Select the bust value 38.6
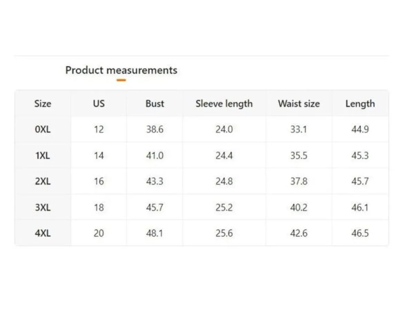This screenshot has width=404, height=322. click(x=155, y=129)
